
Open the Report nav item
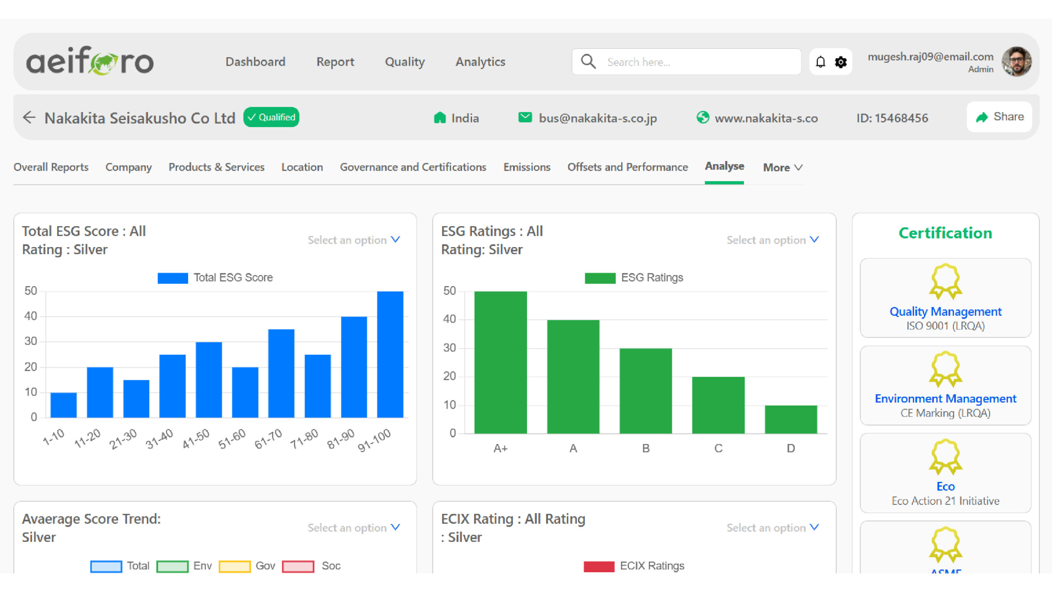pyautogui.click(x=335, y=62)
